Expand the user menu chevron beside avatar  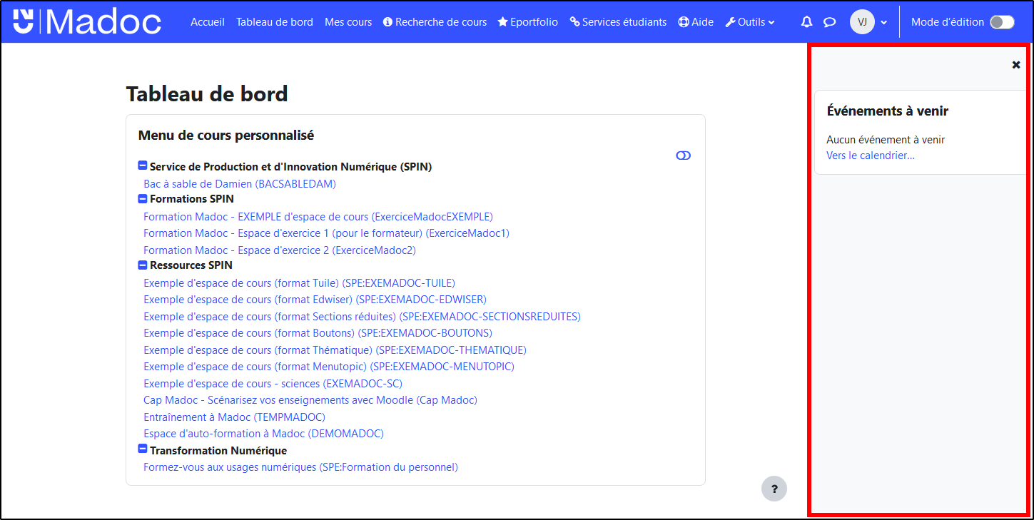coord(884,22)
